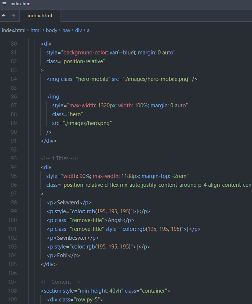
Task: Click the closing </div> on line 105
Action: tap(48, 264)
